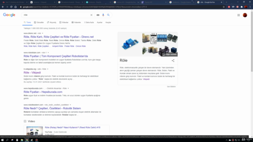Viewport: 253px width, 142px height.
Task: Open the Röle Nedir? Robotik Sistem result
Action: tap(52, 108)
